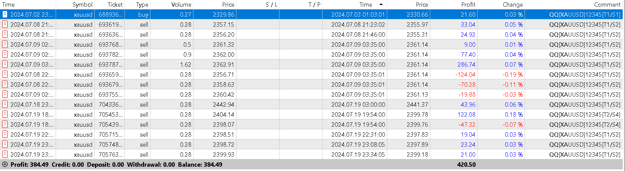
Task: Click the row icon for ticket 705453
Action: pos(5,114)
